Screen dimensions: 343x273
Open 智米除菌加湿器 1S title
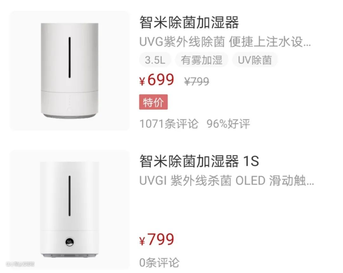[x=199, y=161]
